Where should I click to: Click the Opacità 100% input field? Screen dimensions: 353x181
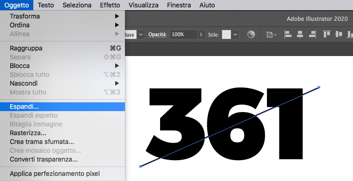point(184,35)
